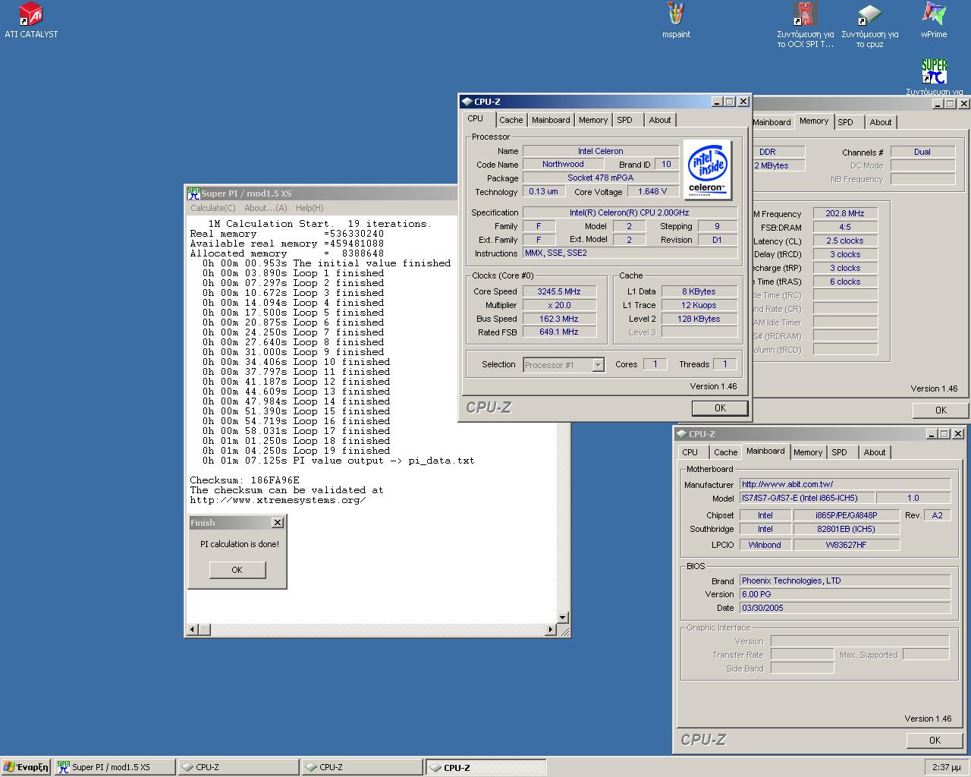Click OK in the front CPU-Z window
The height and width of the screenshot is (777, 971).
tap(720, 407)
